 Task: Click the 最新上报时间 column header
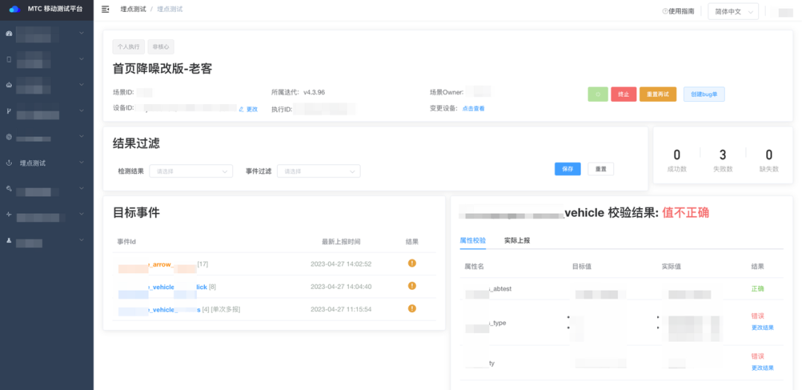pyautogui.click(x=341, y=241)
